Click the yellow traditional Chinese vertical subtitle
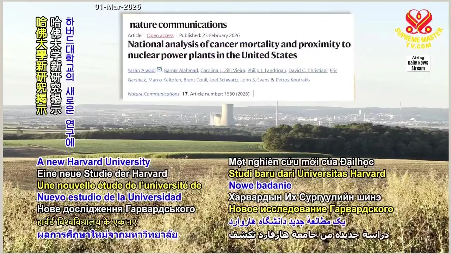 tap(42, 66)
